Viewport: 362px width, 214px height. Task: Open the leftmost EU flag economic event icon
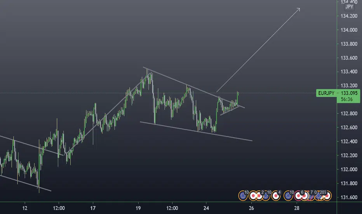coord(243,196)
